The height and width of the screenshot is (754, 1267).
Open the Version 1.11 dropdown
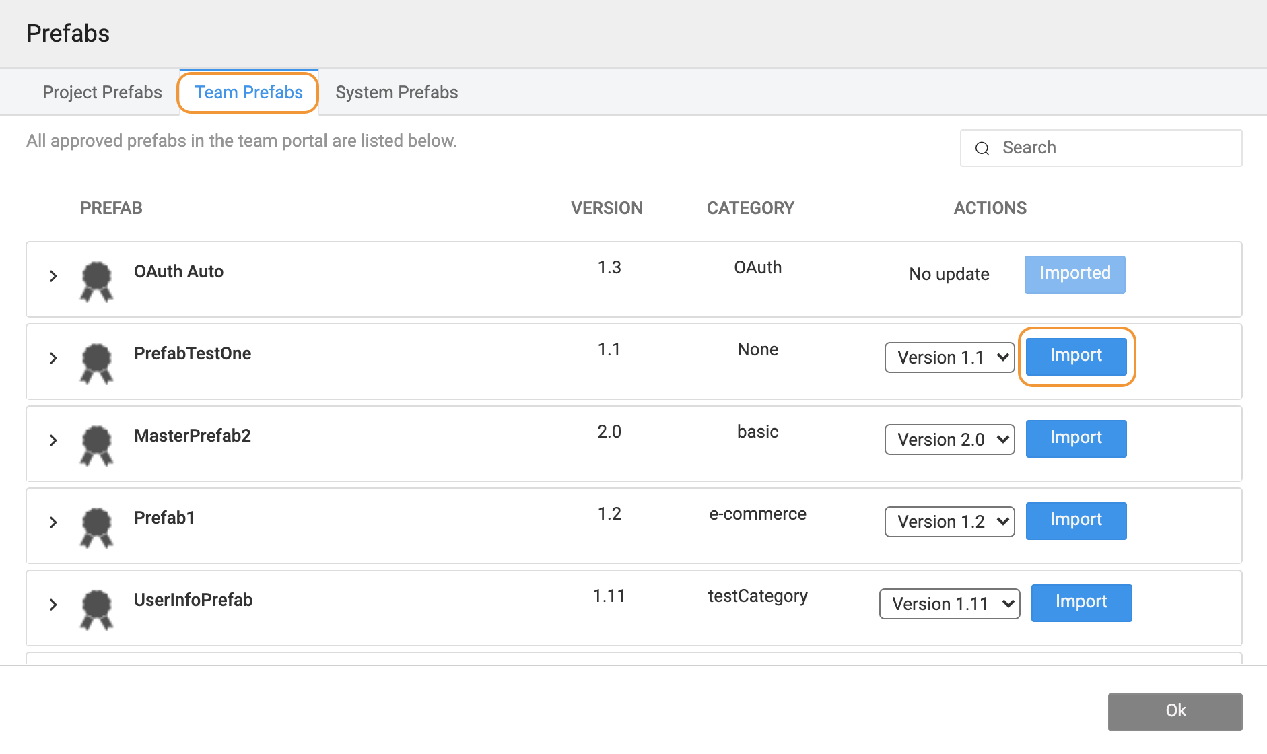tap(949, 604)
